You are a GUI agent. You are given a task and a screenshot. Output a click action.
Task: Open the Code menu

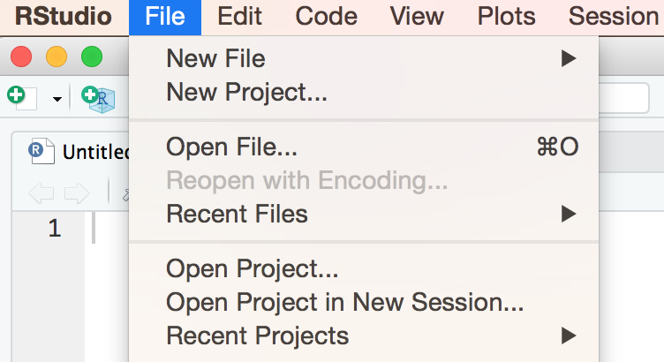(x=326, y=17)
